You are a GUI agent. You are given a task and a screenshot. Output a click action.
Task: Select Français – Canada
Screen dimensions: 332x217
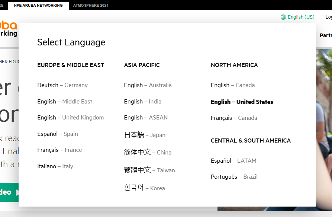coord(234,118)
